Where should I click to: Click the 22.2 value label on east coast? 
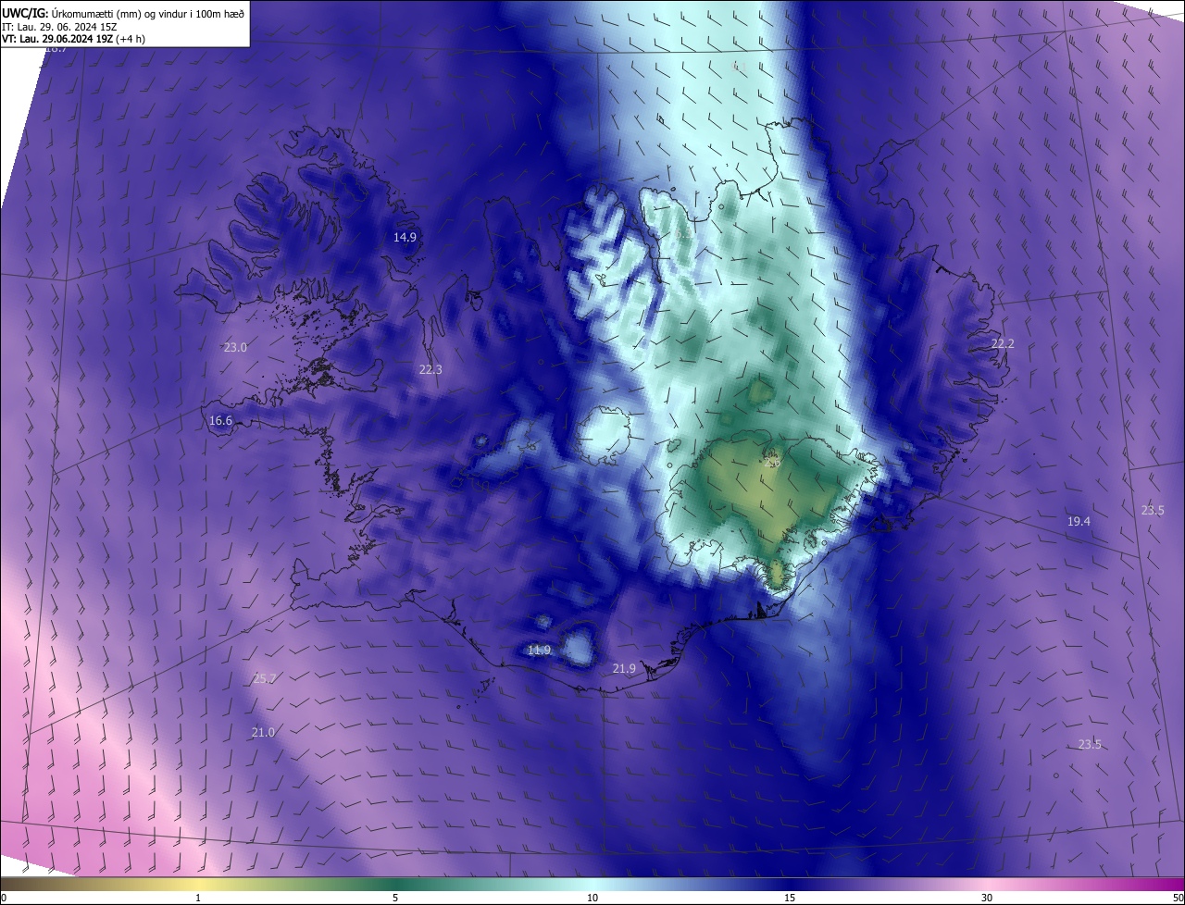[x=1003, y=344]
